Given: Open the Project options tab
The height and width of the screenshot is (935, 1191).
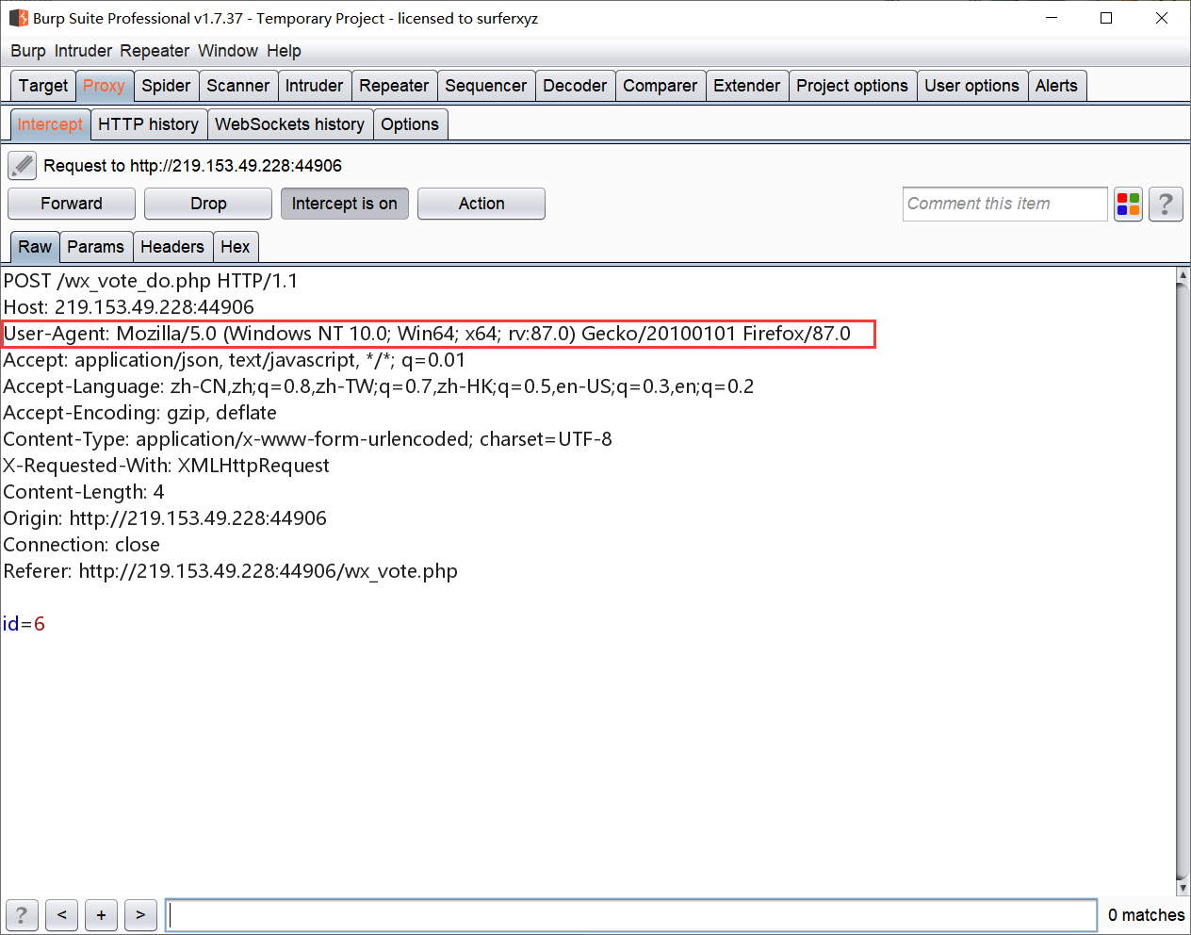Looking at the screenshot, I should pyautogui.click(x=853, y=86).
